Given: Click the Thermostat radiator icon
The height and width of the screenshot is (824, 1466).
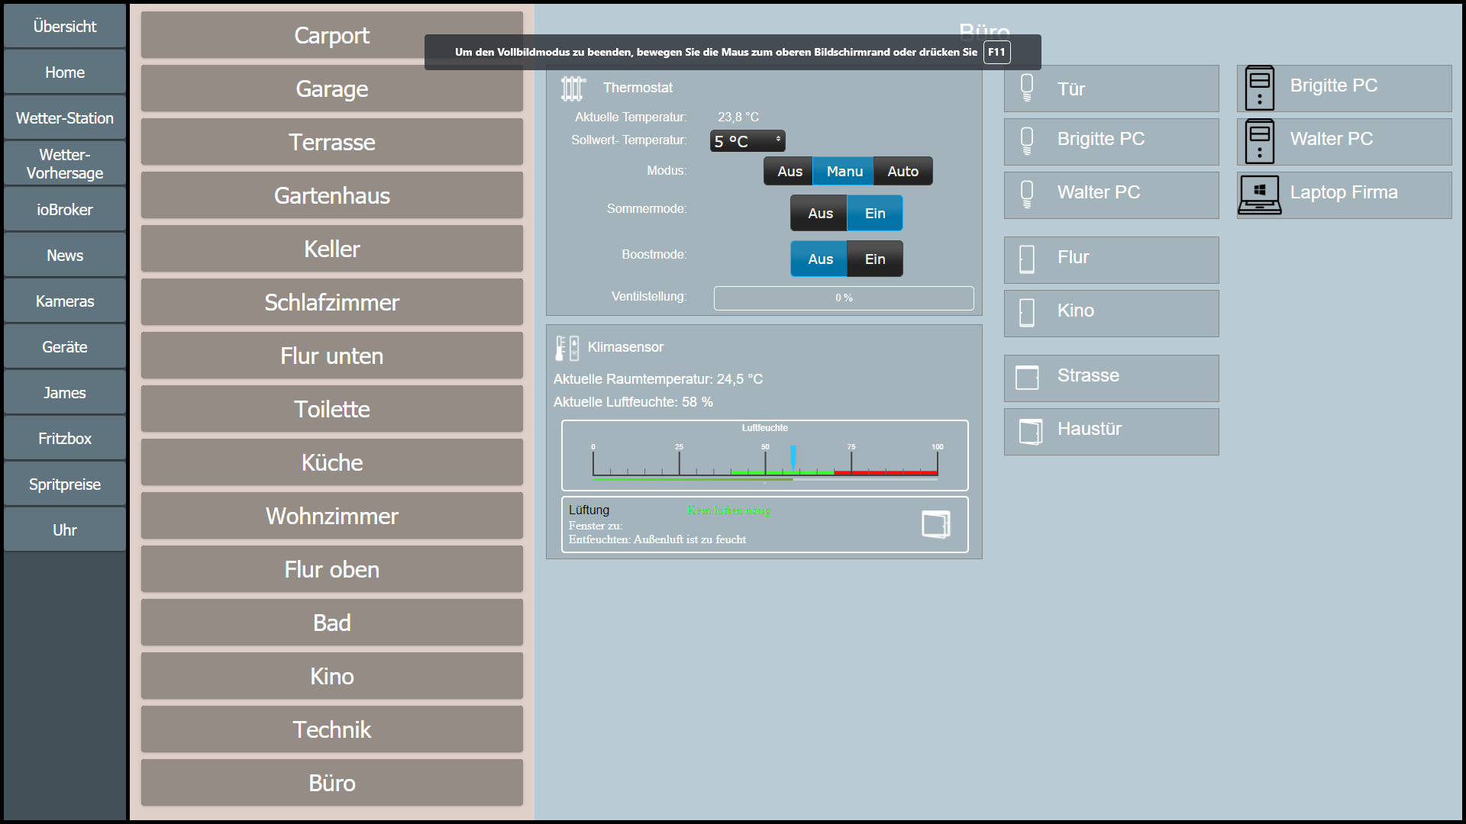Looking at the screenshot, I should point(572,89).
